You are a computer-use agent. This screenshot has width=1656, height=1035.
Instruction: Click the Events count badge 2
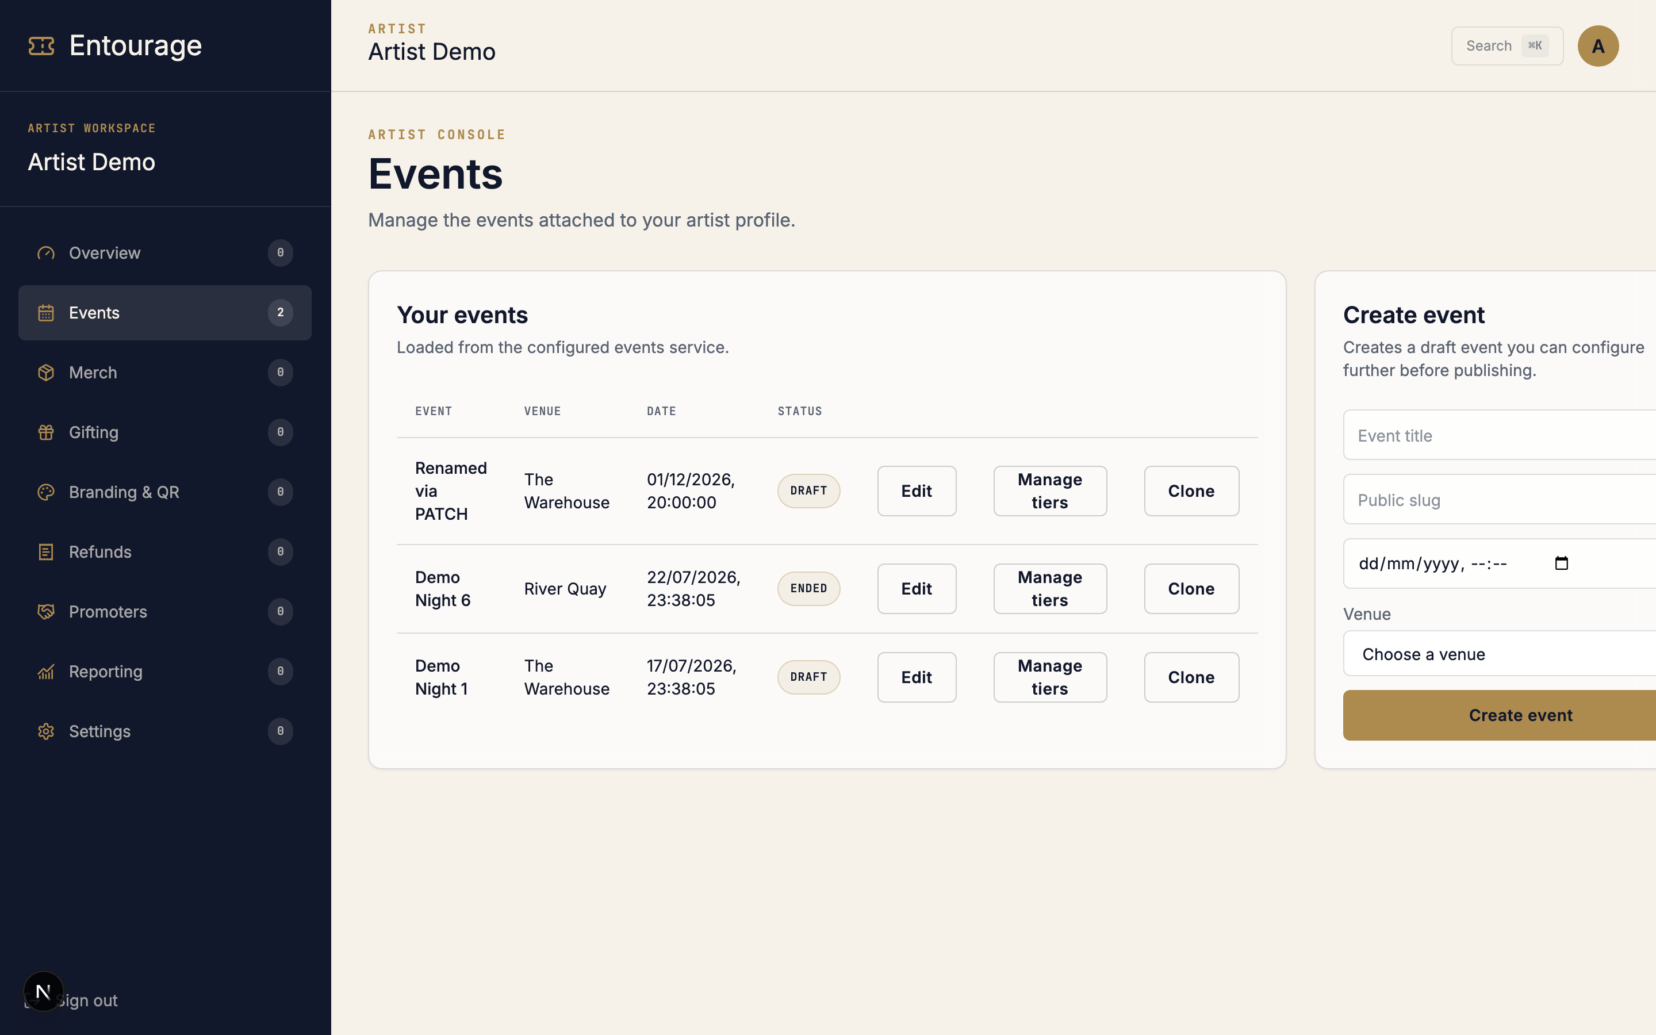tap(281, 313)
